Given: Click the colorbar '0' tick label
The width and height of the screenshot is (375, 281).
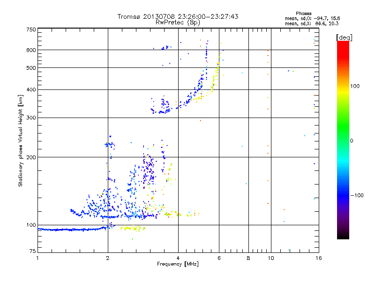Looking at the screenshot, I should pyautogui.click(x=352, y=141).
